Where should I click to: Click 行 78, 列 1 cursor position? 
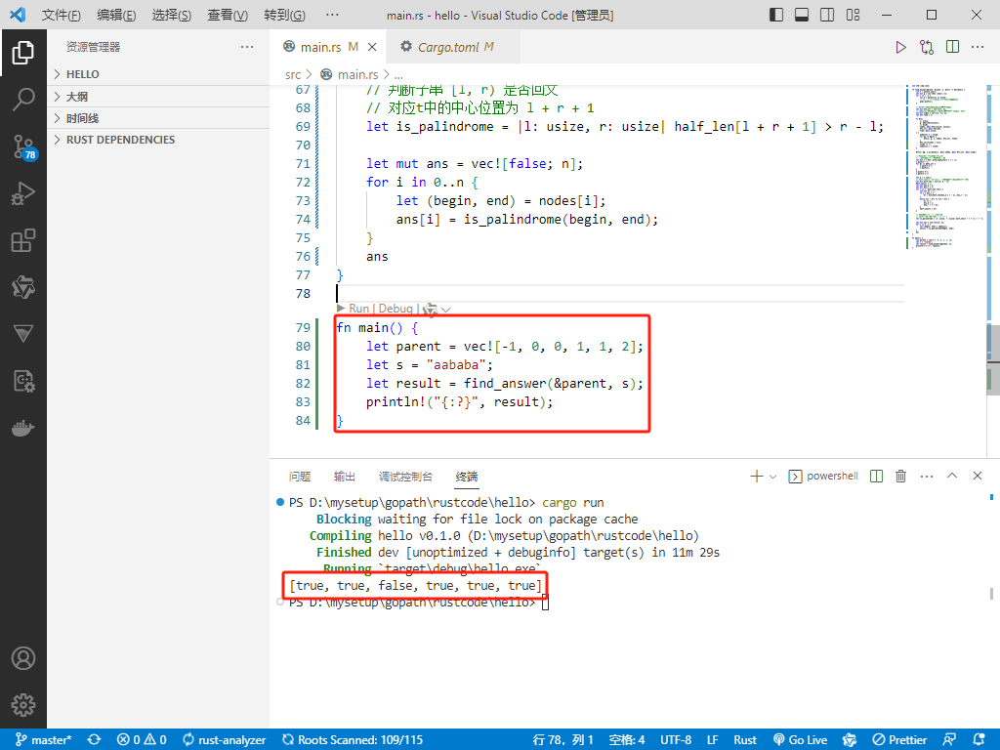coord(562,740)
